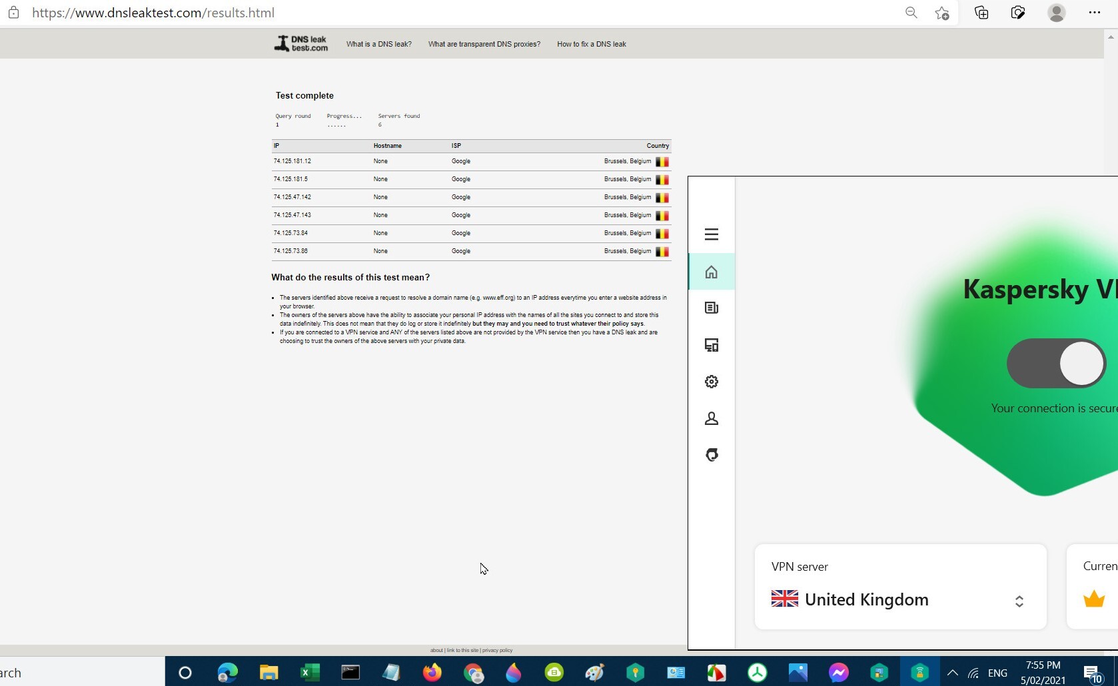The image size is (1118, 686).
Task: Open the browser Settings and more menu
Action: pyautogui.click(x=1095, y=13)
